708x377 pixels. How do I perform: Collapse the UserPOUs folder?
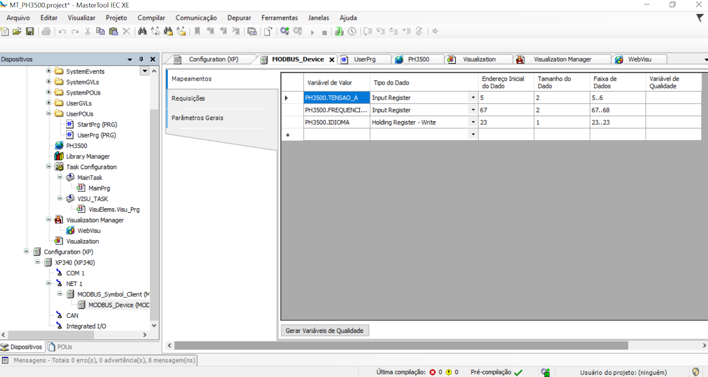(49, 114)
